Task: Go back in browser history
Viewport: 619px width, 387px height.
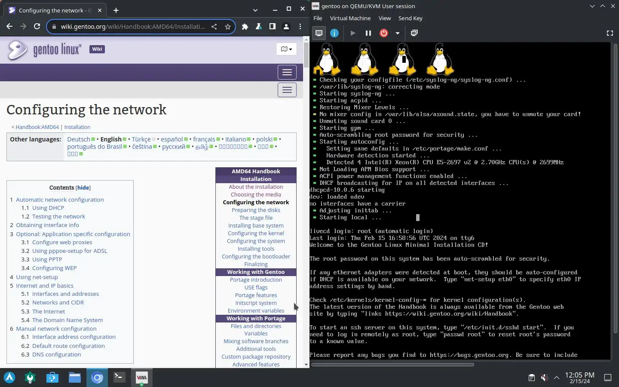Action: coord(9,27)
